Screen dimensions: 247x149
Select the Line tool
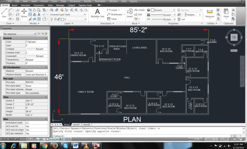click(x=4, y=13)
